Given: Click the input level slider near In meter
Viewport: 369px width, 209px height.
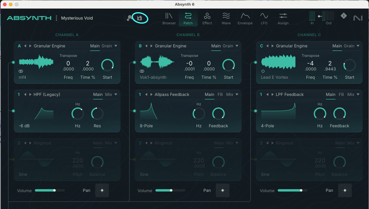Looking at the screenshot, I should click(320, 16).
